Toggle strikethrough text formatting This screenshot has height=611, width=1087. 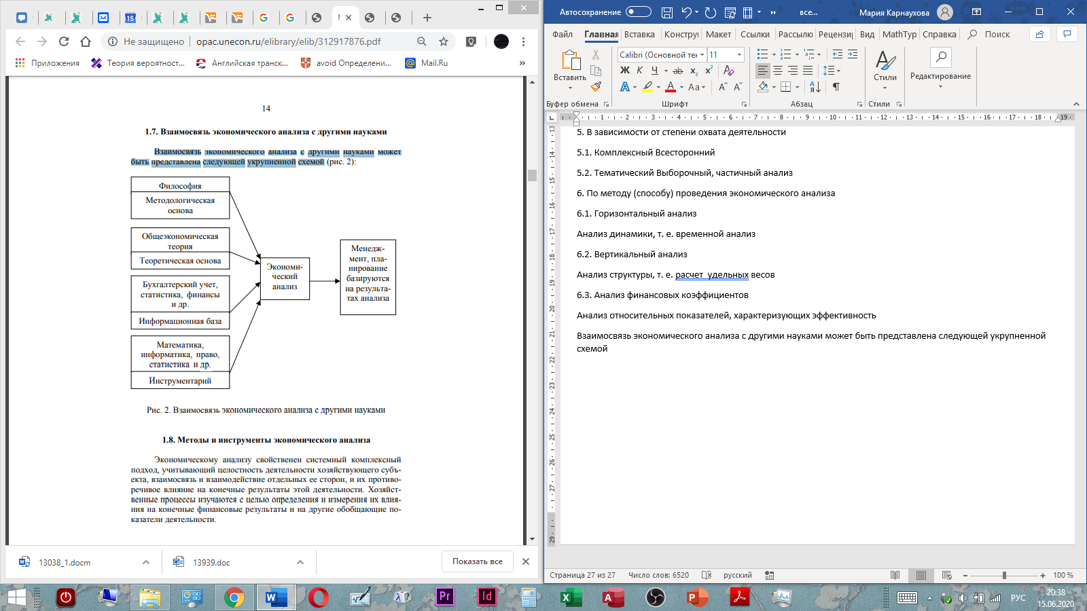[x=677, y=71]
